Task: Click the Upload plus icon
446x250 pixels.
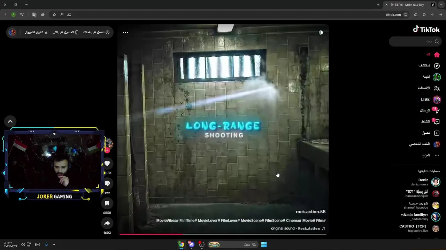Action: pos(437,133)
